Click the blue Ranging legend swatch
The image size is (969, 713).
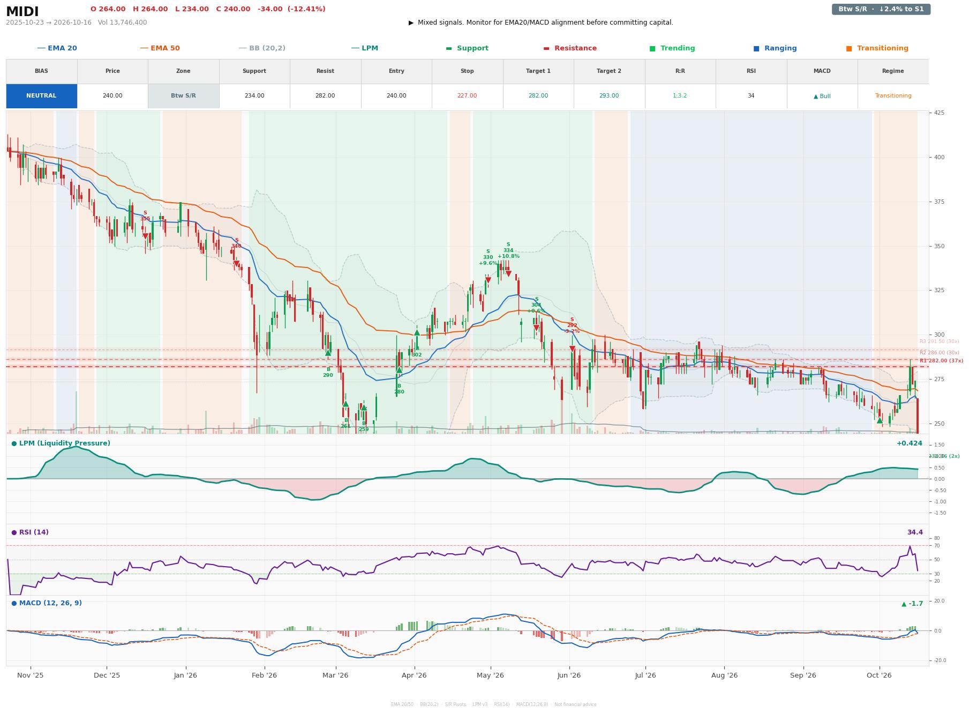[x=756, y=49]
